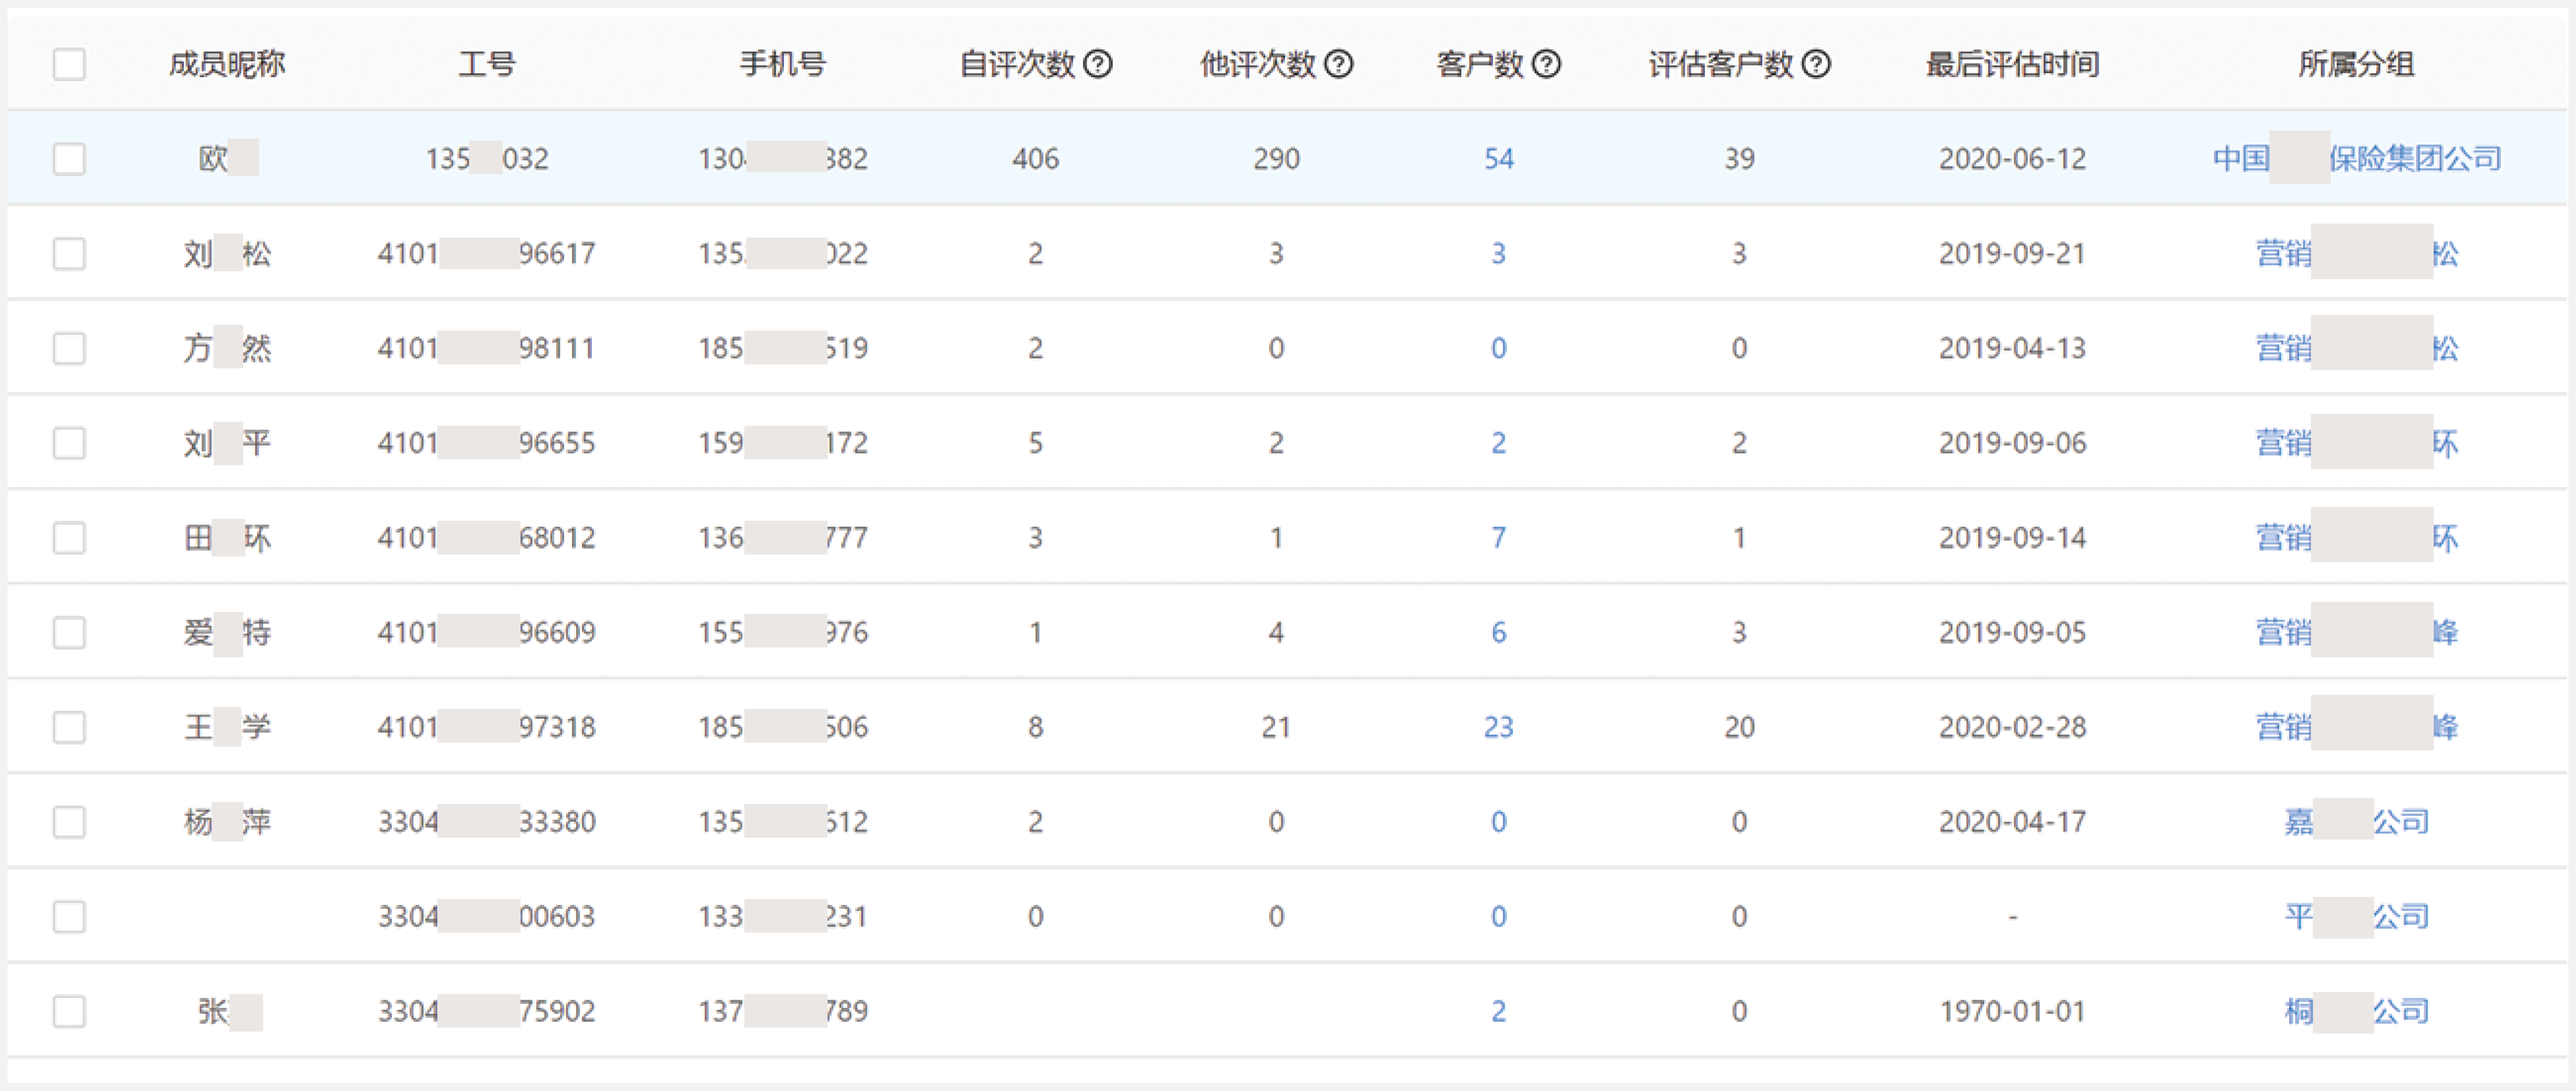Click help icon beside 评估客户数 header
The height and width of the screenshot is (1091, 2576).
pos(1816,64)
